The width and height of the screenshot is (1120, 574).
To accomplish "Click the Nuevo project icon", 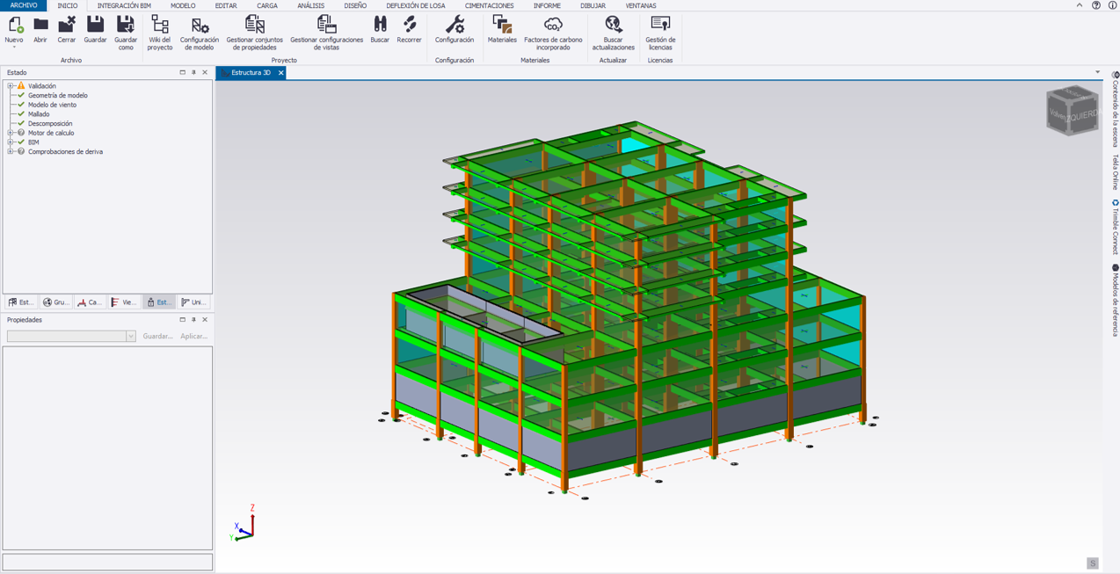I will click(x=14, y=26).
